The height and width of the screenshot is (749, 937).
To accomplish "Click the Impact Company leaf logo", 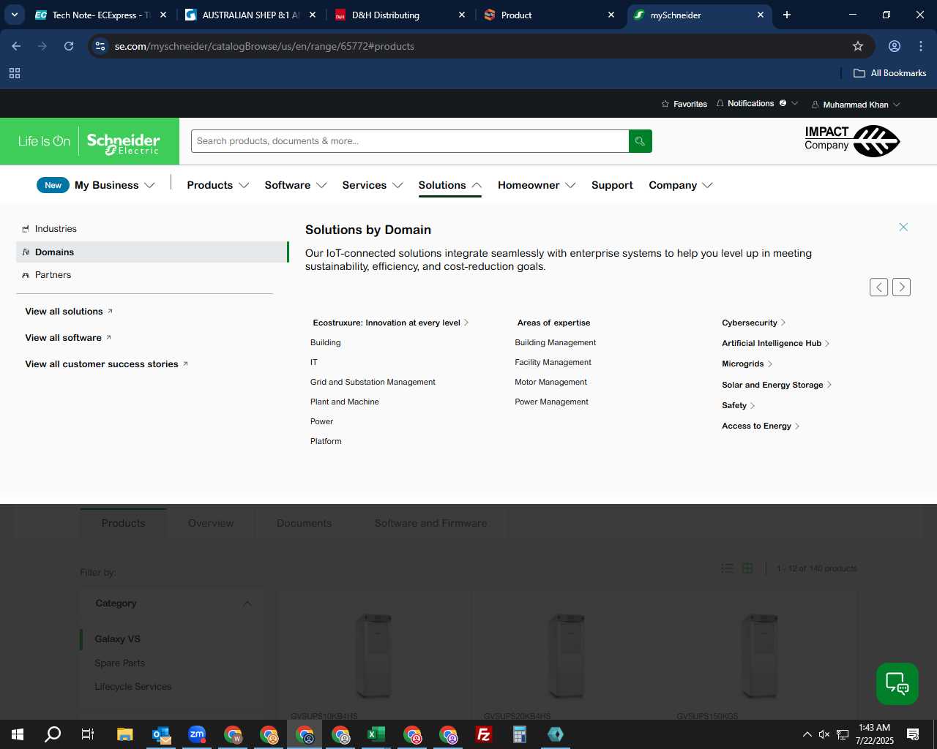I will (x=851, y=140).
